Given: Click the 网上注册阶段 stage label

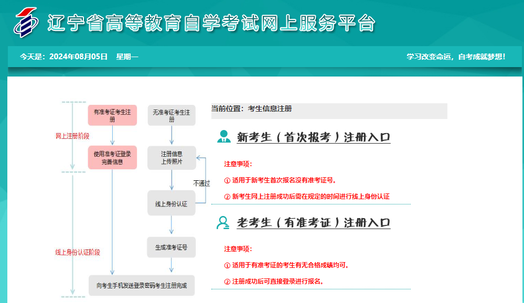Looking at the screenshot, I should (x=72, y=136).
